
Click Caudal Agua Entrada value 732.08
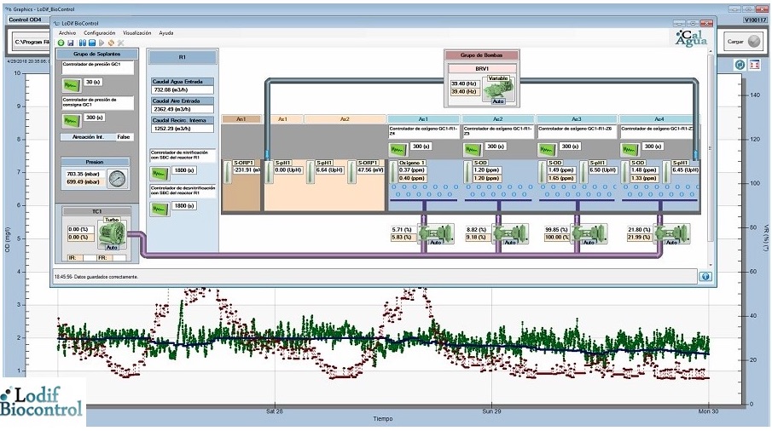point(183,90)
